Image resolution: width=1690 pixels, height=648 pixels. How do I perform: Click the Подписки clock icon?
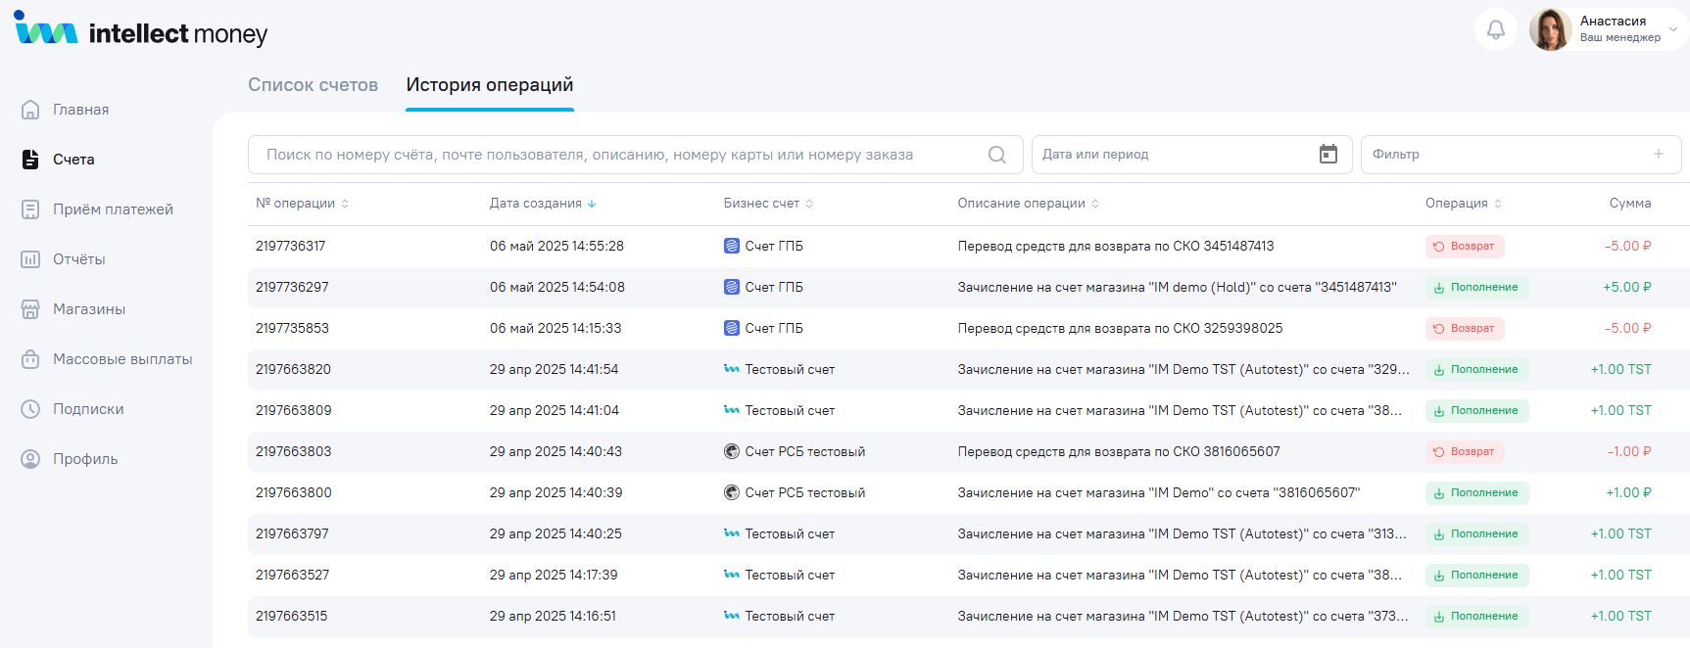tap(30, 409)
